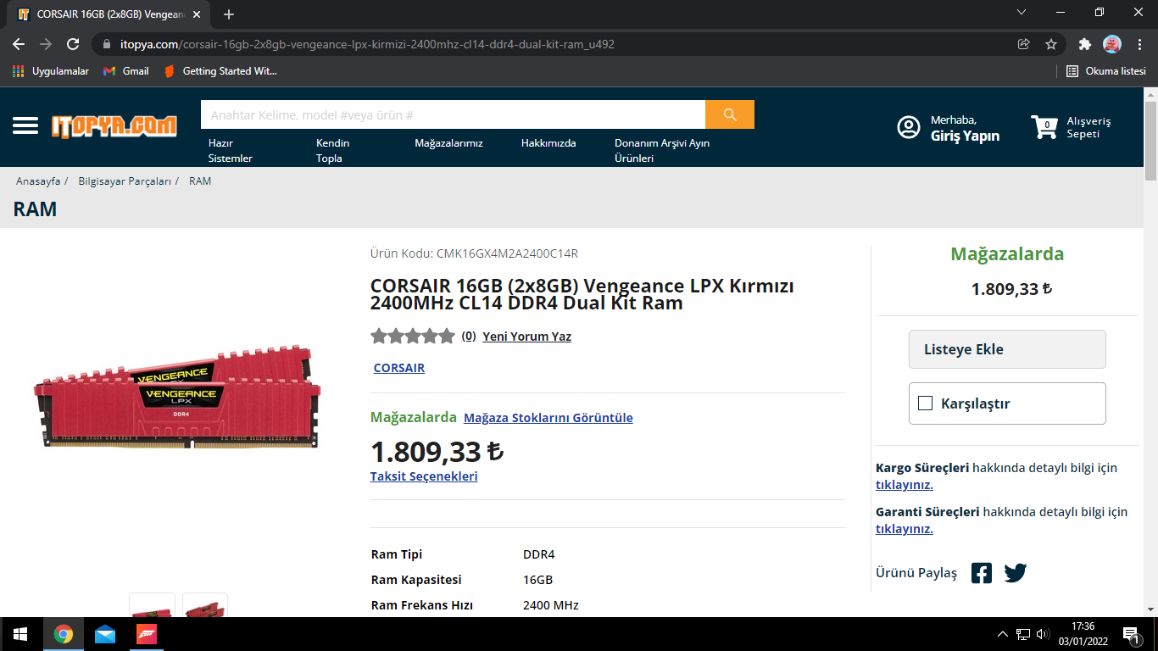Click the CORSAIR brand link

(399, 368)
